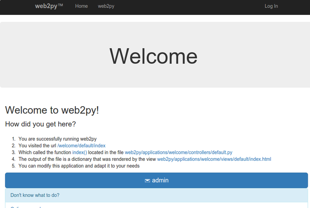The height and width of the screenshot is (208, 310).
Task: Click the envelope icon beside admin
Action: pyautogui.click(x=147, y=181)
